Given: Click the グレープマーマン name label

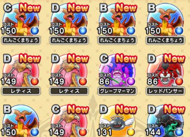Looking at the screenshot, I should [x=117, y=91].
